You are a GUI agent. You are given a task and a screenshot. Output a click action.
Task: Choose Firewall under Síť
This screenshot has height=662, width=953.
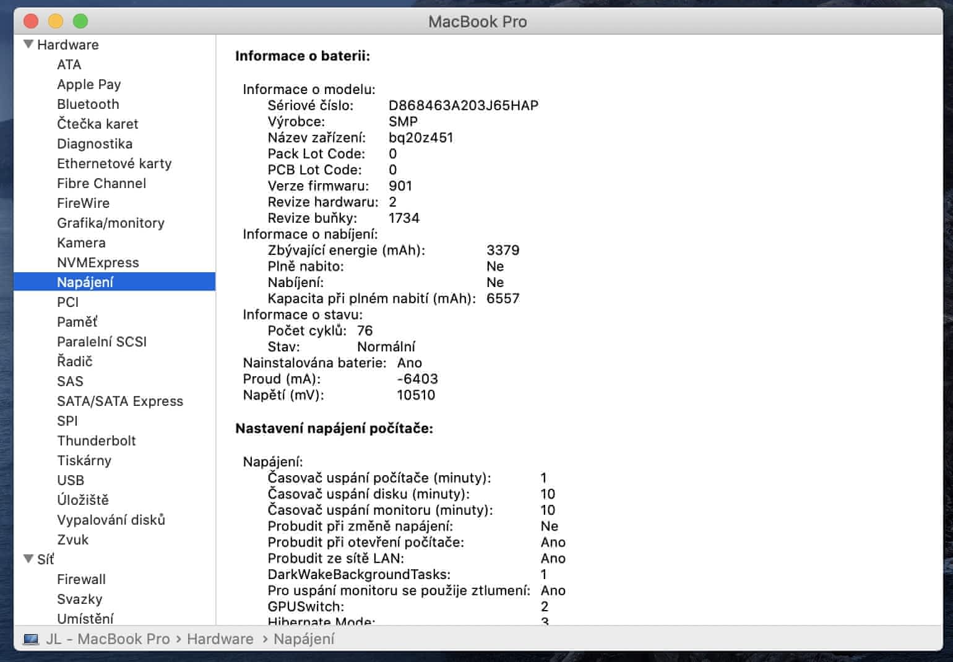click(x=81, y=579)
